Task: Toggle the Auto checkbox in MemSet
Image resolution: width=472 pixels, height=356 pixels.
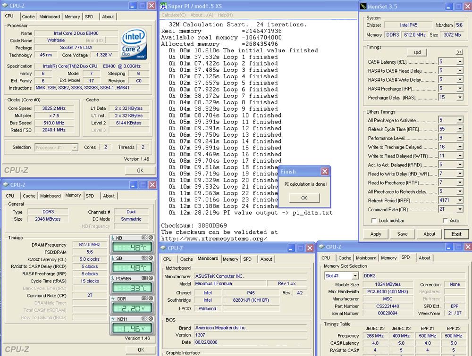Action: point(445,220)
